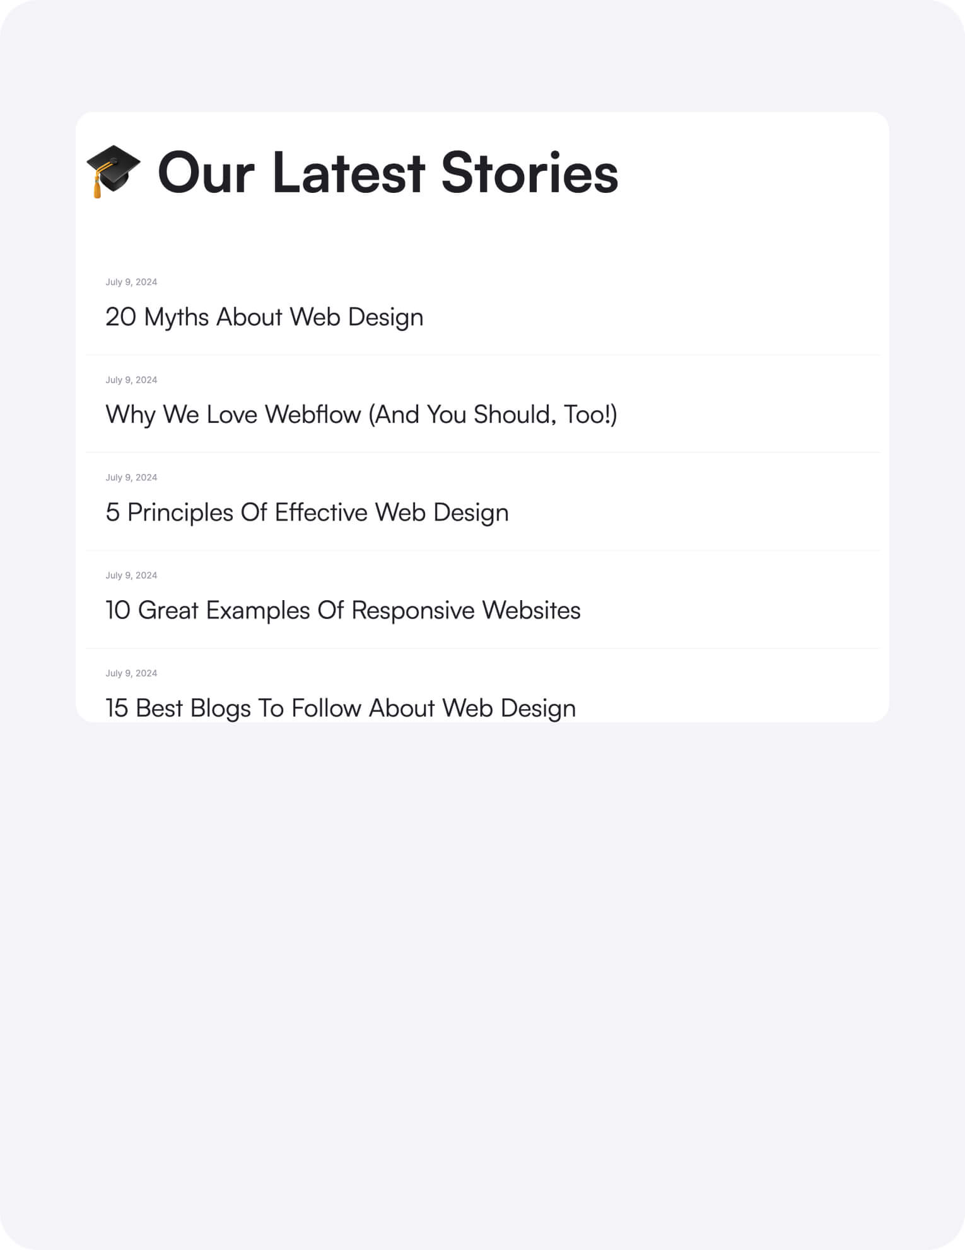This screenshot has height=1250, width=965.
Task: Open 15 Best Blogs To Follow article
Action: pyautogui.click(x=341, y=708)
